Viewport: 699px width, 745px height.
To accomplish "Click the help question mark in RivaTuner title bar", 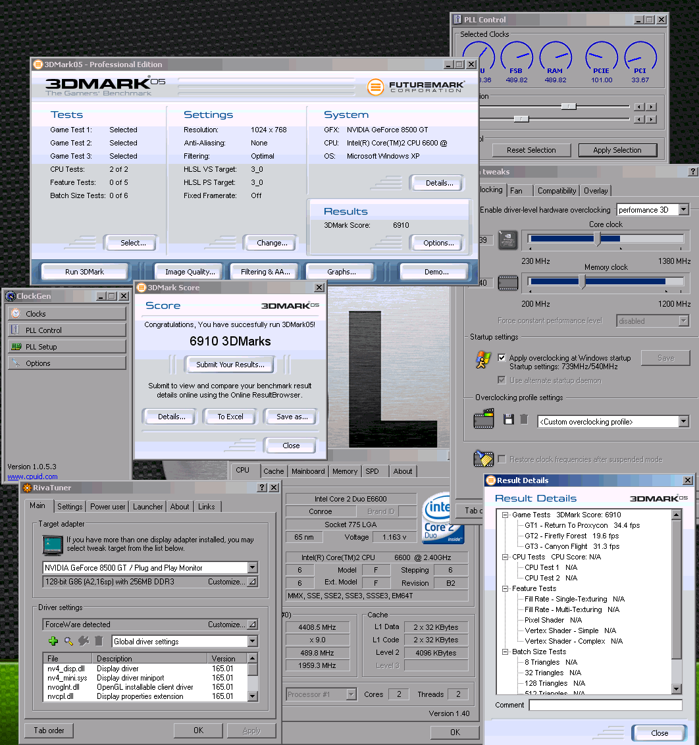I will pos(262,488).
